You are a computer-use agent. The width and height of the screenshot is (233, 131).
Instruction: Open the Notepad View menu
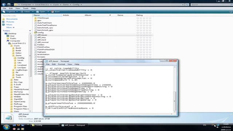[x=70, y=64]
